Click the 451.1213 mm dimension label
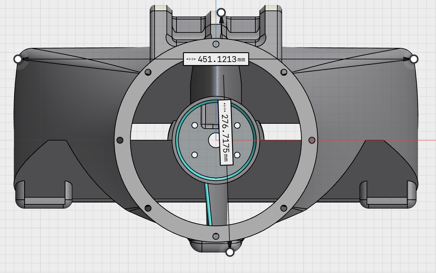This screenshot has height=273, width=436. 216,59
